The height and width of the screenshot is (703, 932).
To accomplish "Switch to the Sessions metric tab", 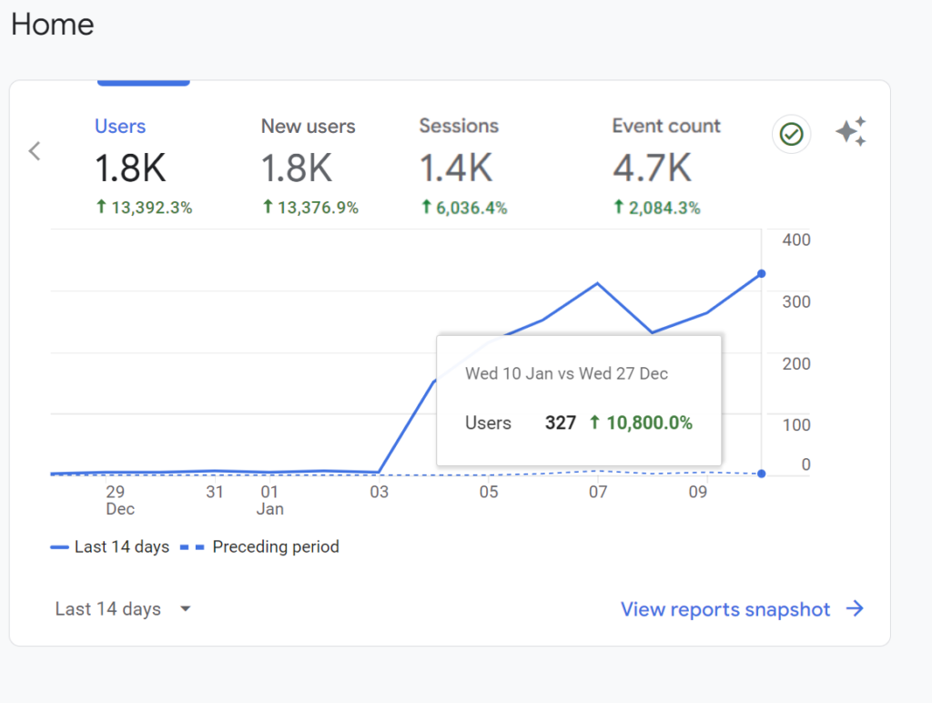I will (x=459, y=127).
